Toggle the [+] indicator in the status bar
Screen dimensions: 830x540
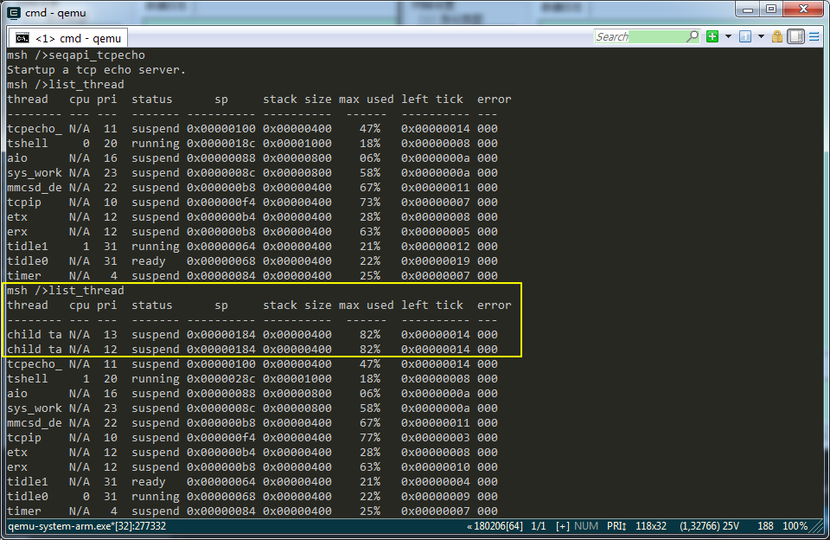(x=560, y=525)
